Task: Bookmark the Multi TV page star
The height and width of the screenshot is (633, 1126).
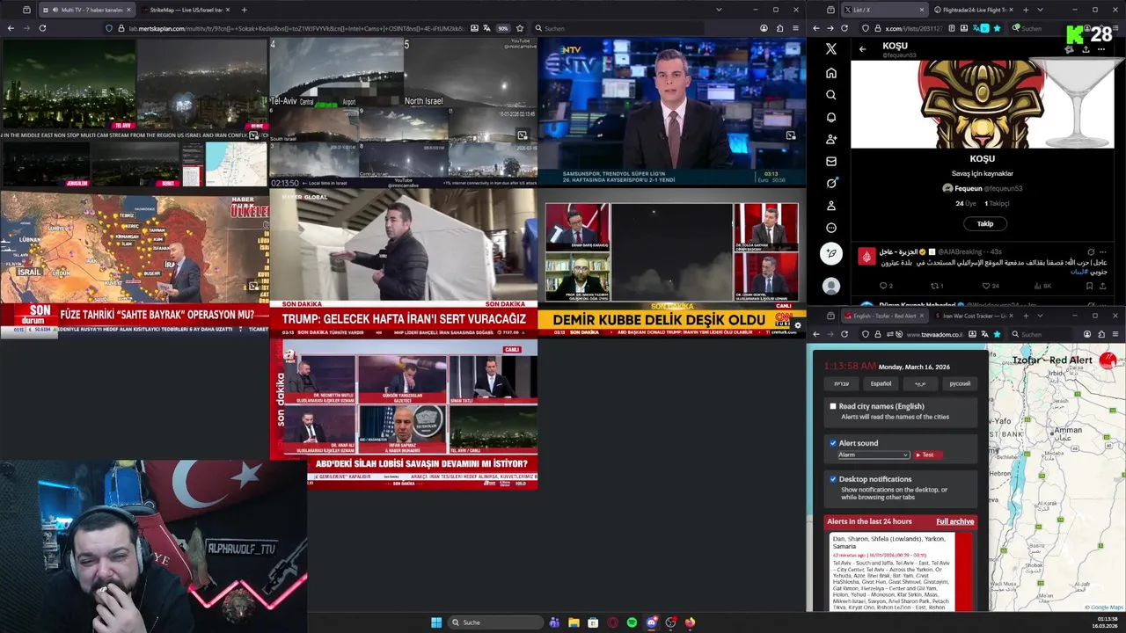Action: [520, 28]
